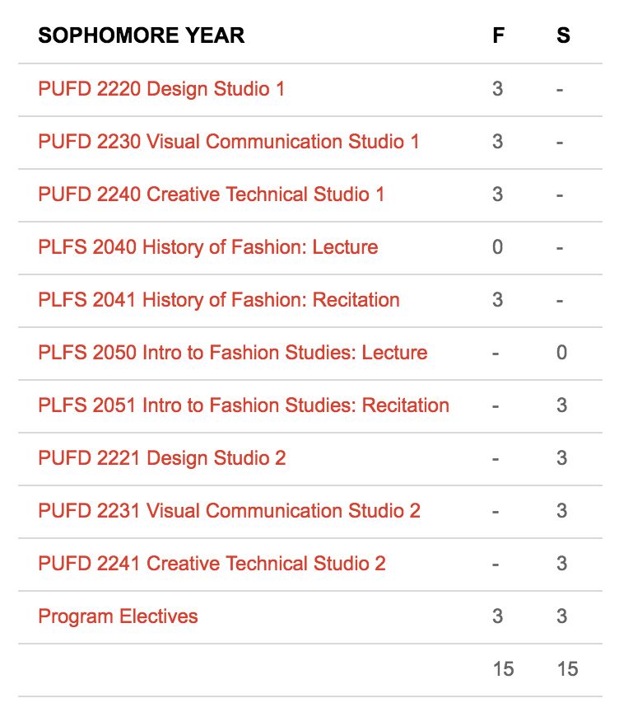
Task: Open PLFS 2040 History of Fashion: Lecture
Action: (x=208, y=247)
